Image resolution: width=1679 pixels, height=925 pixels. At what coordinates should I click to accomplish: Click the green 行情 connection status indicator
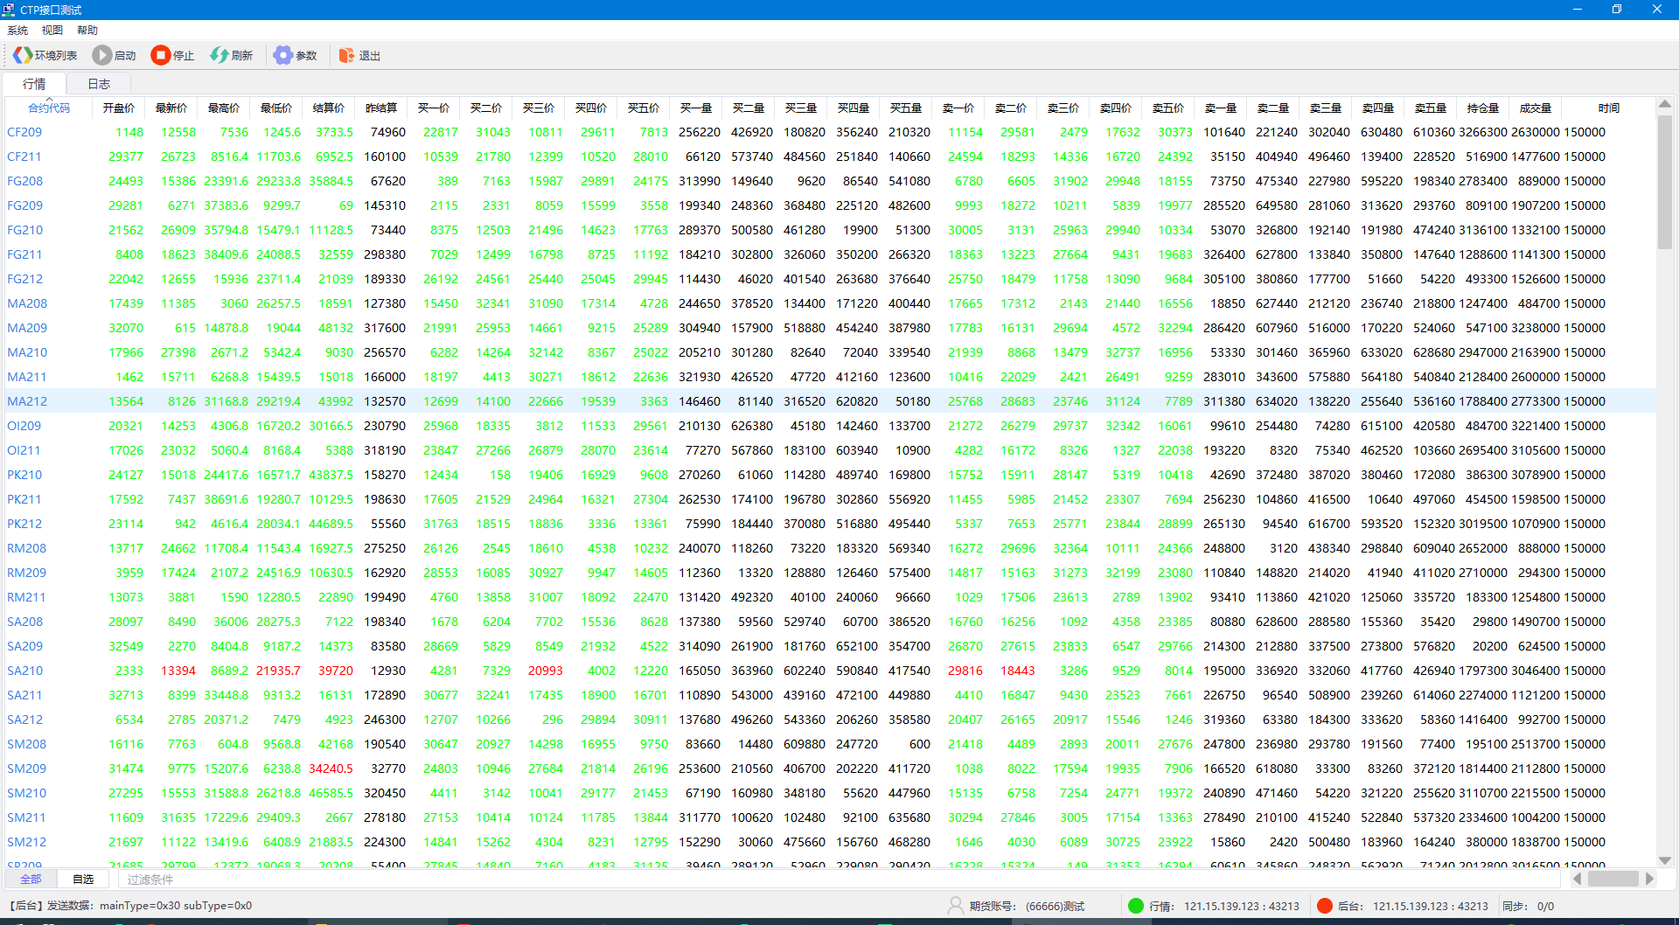[1136, 906]
